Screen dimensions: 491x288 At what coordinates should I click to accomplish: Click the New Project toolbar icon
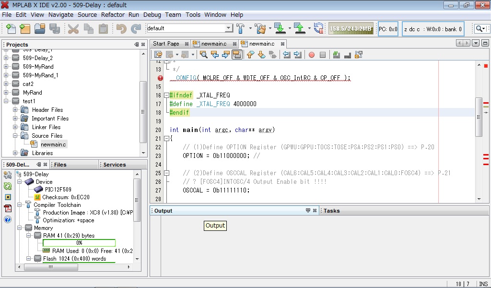click(x=24, y=29)
